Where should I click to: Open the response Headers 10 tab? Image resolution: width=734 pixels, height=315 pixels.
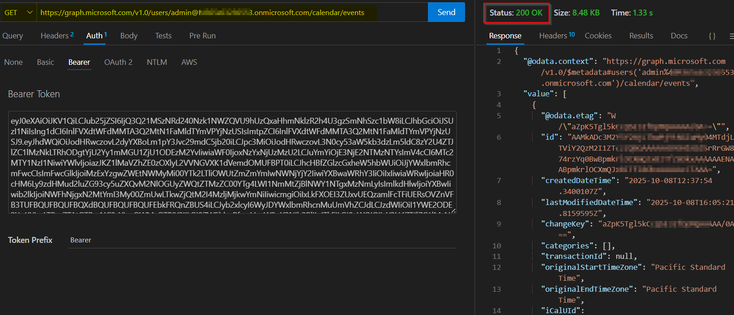point(557,36)
